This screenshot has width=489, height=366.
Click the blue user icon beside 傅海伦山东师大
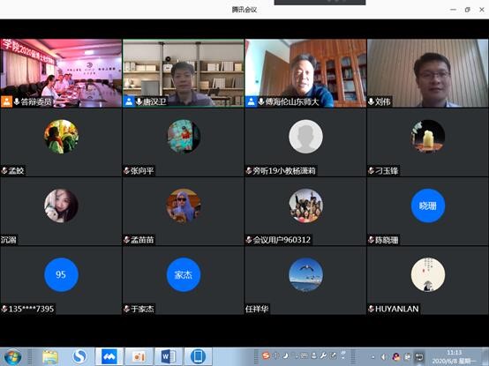click(x=251, y=101)
